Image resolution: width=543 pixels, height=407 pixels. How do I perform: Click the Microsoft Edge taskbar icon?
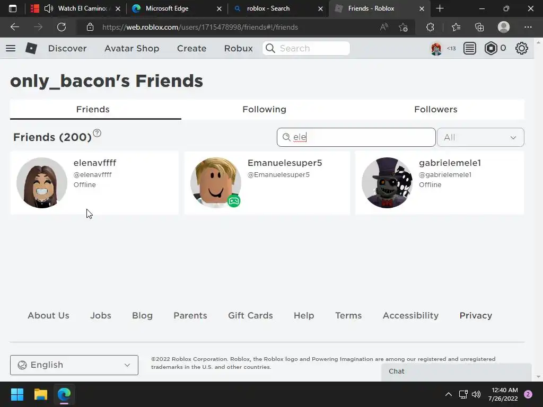(x=64, y=394)
